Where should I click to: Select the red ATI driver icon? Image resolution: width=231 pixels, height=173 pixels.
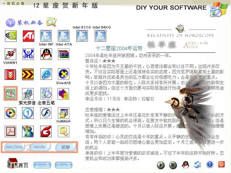29,36
